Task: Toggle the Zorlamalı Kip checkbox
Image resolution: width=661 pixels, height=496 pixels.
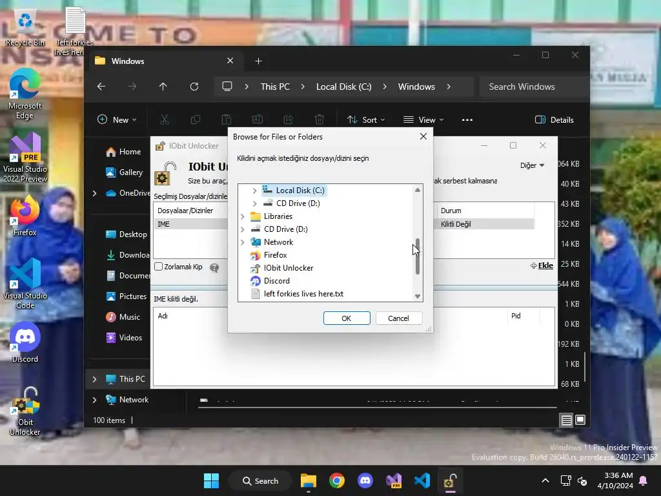Action: click(x=159, y=267)
